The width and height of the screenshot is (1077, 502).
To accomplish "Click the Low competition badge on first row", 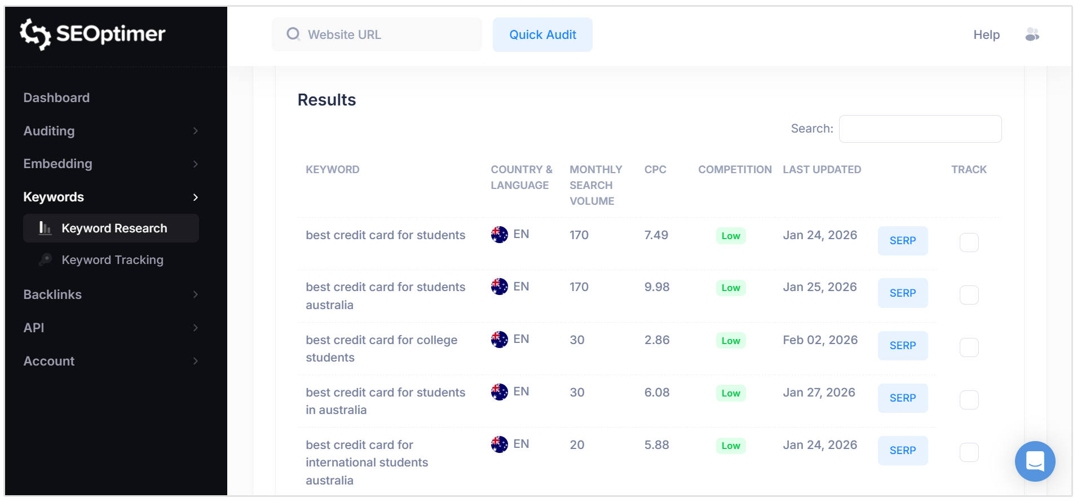I will pos(730,235).
